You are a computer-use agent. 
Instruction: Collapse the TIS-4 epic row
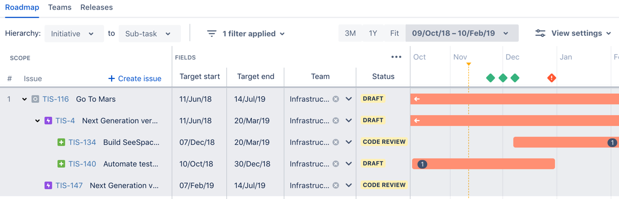point(37,121)
